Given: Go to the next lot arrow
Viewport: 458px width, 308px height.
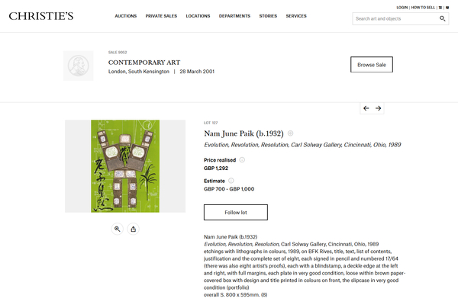Looking at the screenshot, I should (x=379, y=108).
